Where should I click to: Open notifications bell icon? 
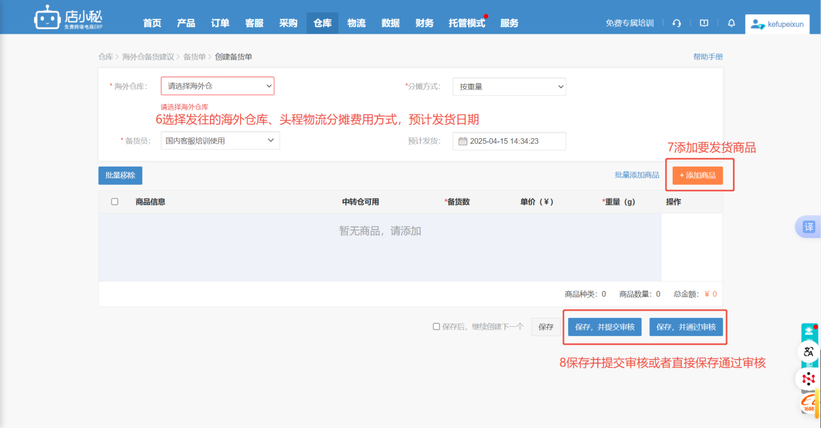point(732,23)
